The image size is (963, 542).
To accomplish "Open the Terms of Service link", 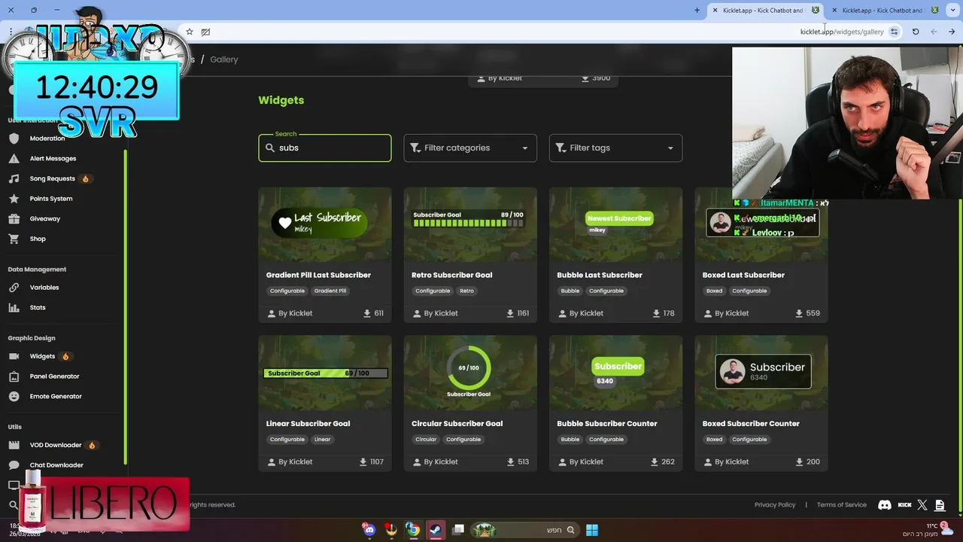I will tap(842, 505).
